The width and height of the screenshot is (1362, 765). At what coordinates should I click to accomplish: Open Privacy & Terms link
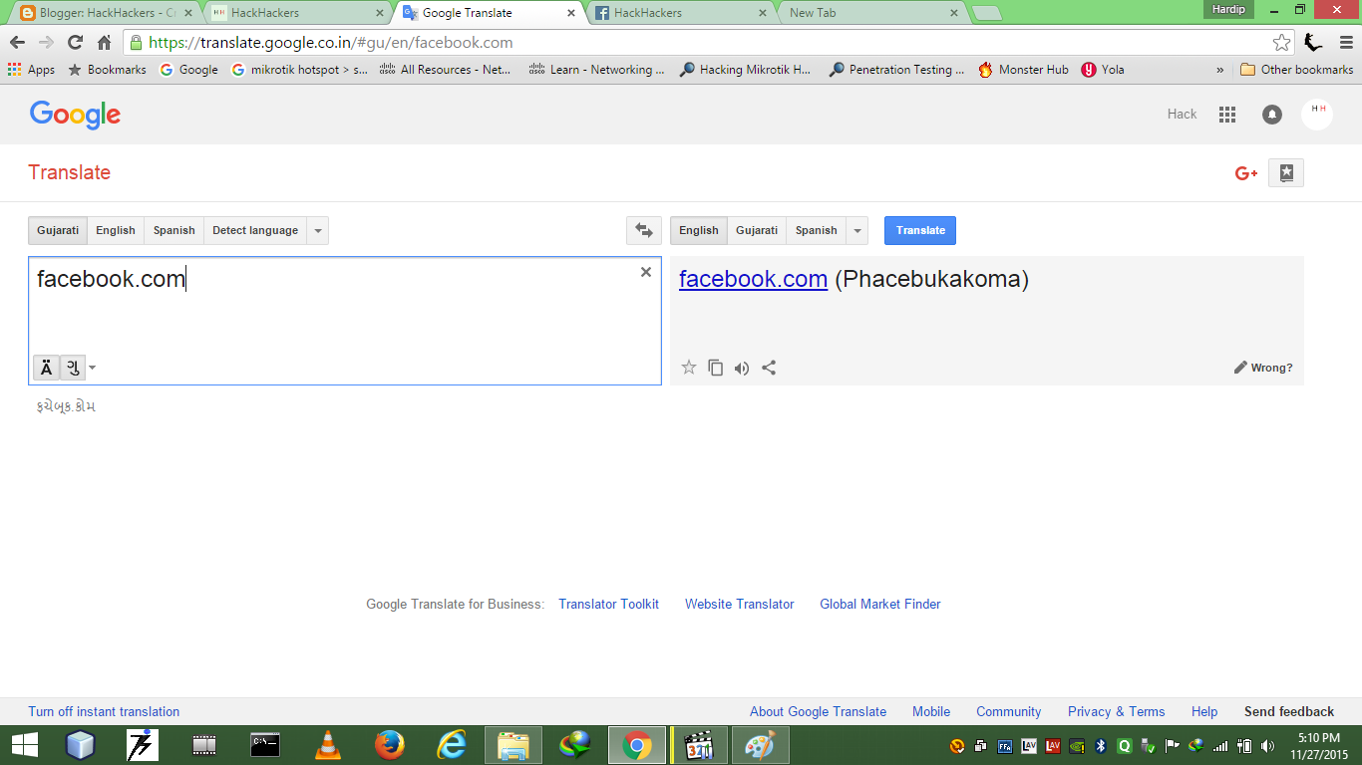point(1117,711)
